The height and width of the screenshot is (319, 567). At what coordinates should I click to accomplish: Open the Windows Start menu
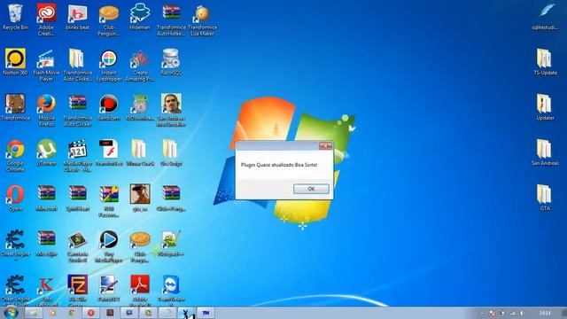point(11,313)
